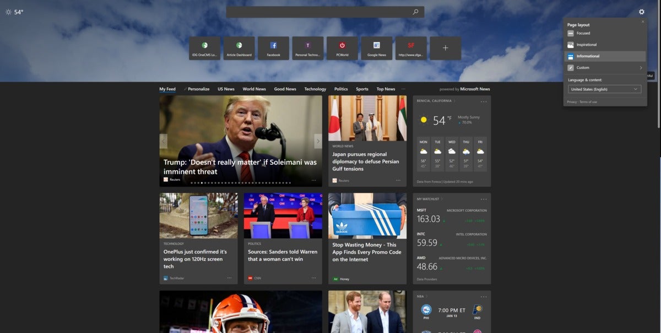
Task: Open more options on Sanders Warren card
Action: [x=314, y=278]
